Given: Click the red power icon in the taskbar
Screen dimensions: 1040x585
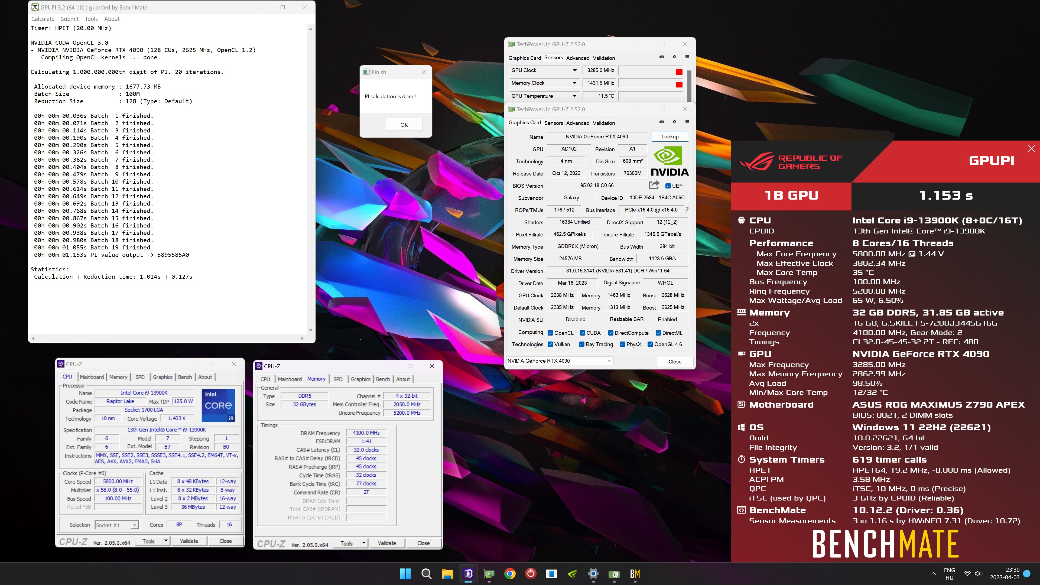Looking at the screenshot, I should [x=531, y=574].
